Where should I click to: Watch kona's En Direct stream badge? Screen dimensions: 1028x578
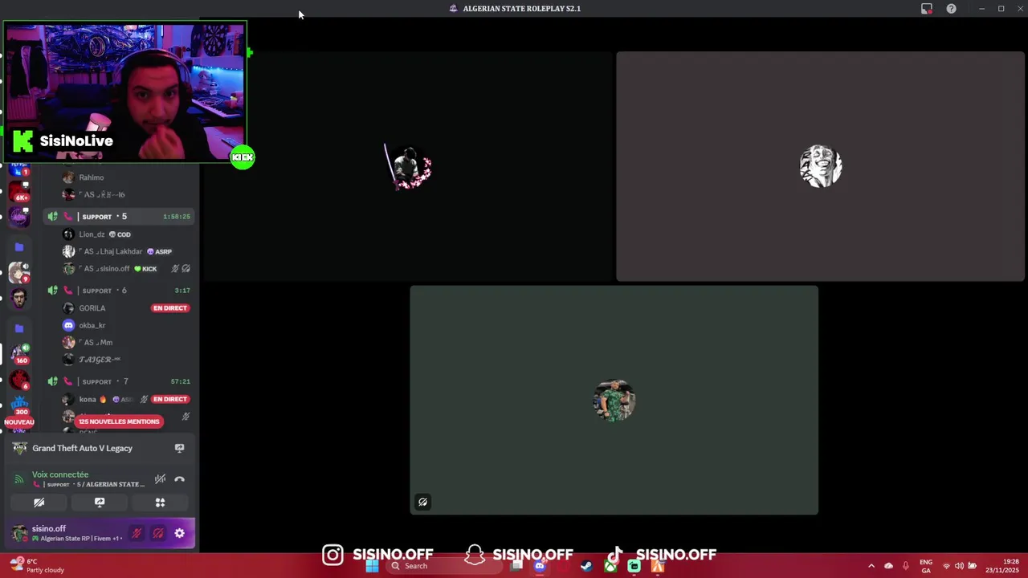169,399
